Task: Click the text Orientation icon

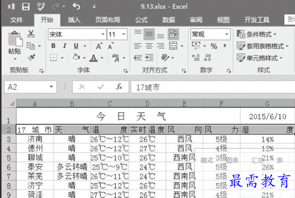Action: 165,58
